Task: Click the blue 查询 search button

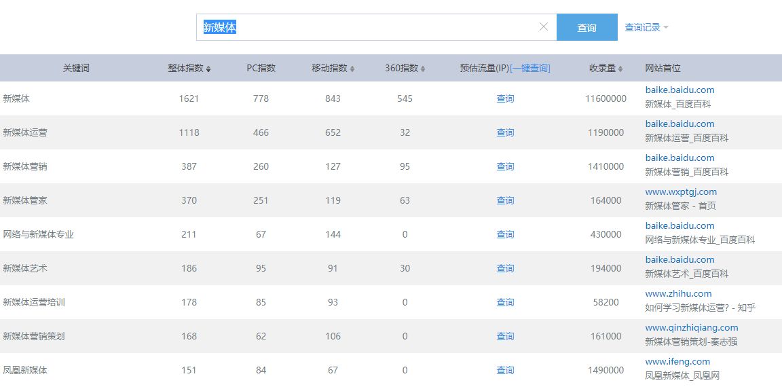Action: [586, 27]
